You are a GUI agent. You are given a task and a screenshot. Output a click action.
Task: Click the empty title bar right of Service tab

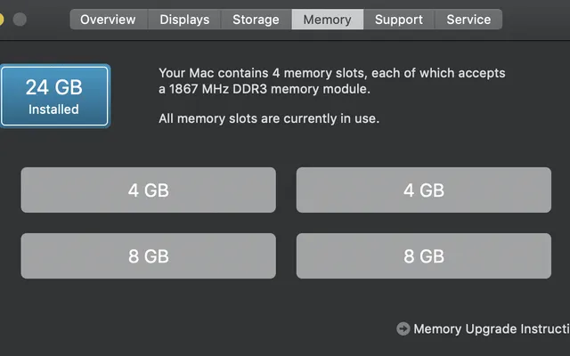coord(534,20)
